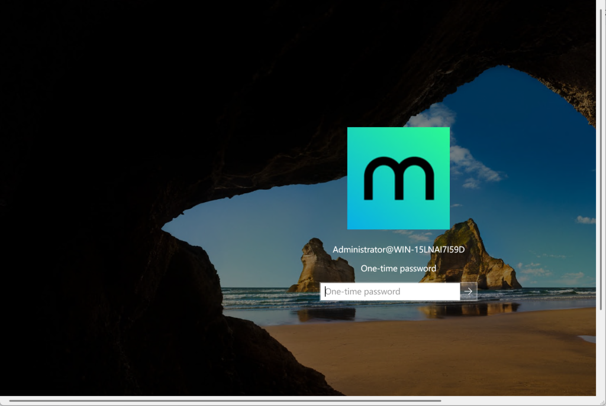
Task: Click the horizontal scrollbar at the bottom
Action: coord(225,401)
